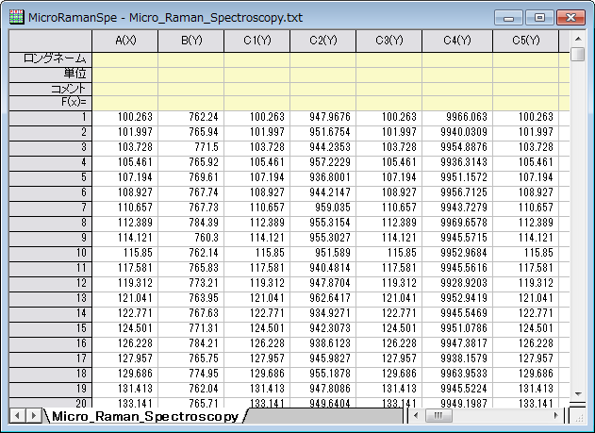Select column C4(Y) header

[x=457, y=41]
